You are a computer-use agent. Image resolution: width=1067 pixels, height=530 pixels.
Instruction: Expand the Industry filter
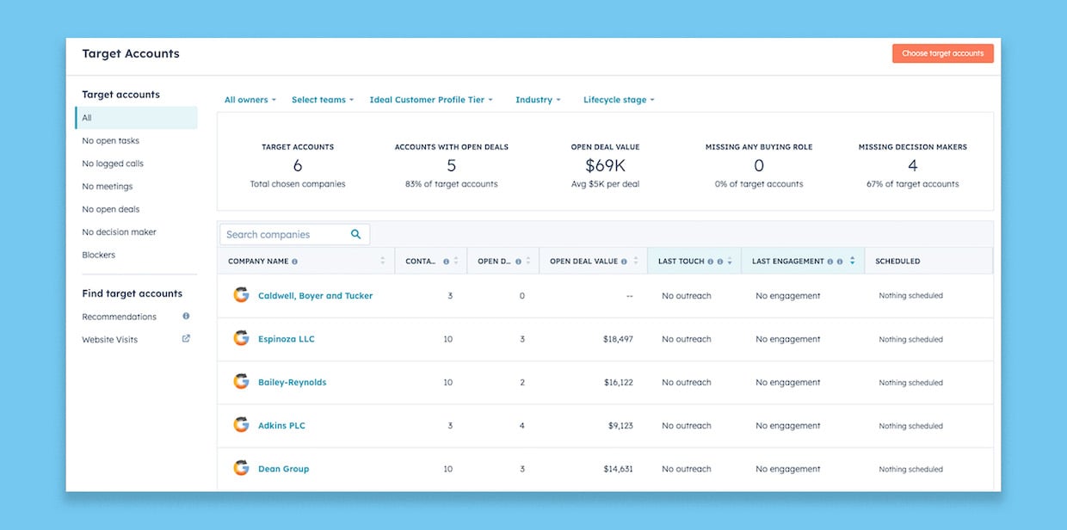(538, 99)
